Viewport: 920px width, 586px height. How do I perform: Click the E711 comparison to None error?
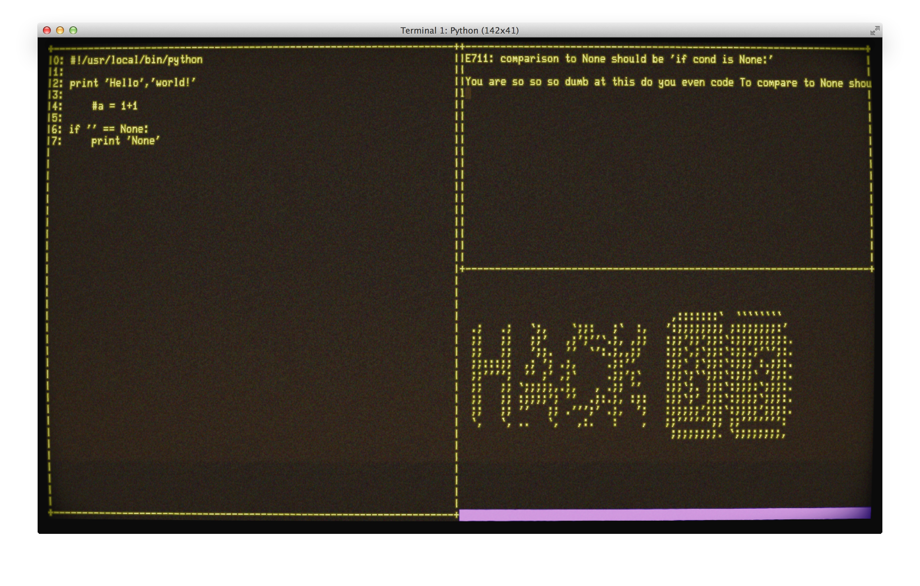point(619,59)
